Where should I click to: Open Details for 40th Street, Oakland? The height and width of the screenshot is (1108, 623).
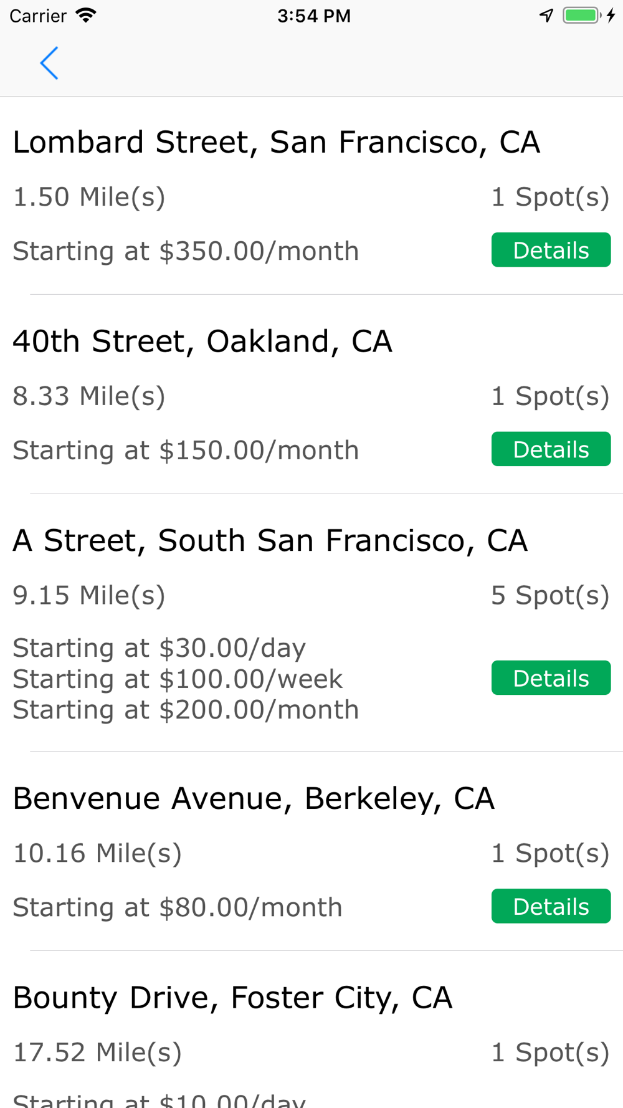click(x=551, y=449)
